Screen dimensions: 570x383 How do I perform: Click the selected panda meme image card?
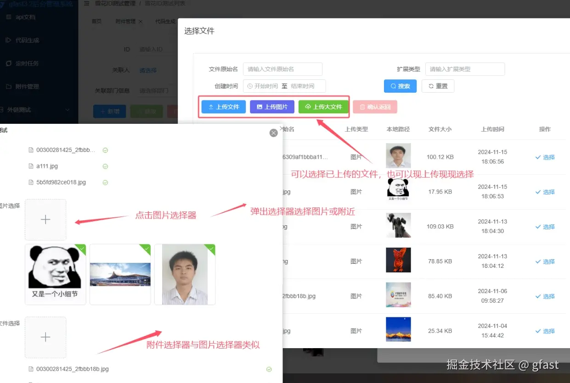click(56, 274)
